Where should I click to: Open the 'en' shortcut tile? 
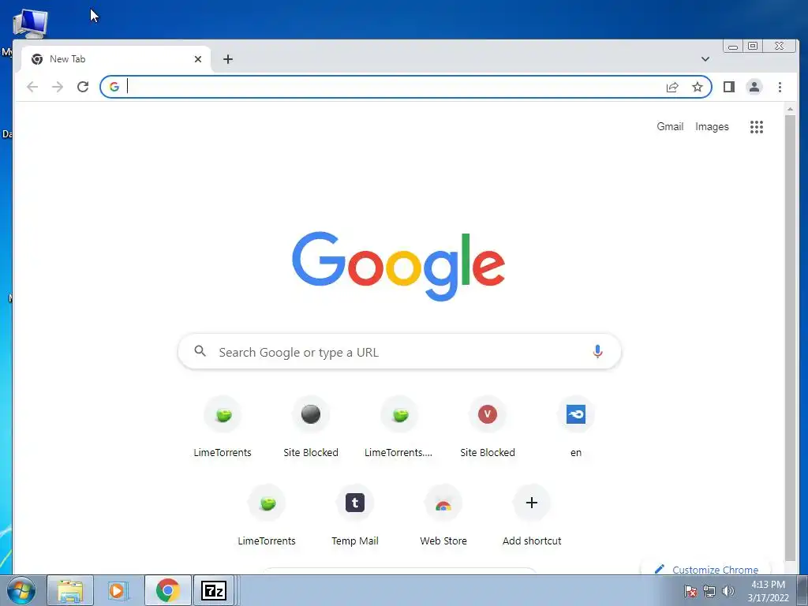576,428
